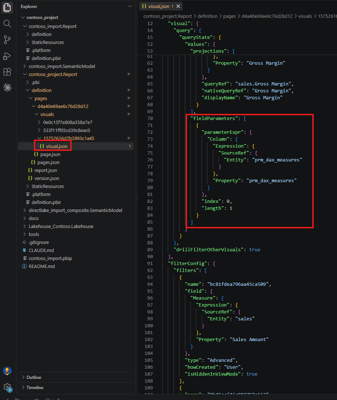
Task: Click breadcrumb visuals segment
Action: (305, 16)
